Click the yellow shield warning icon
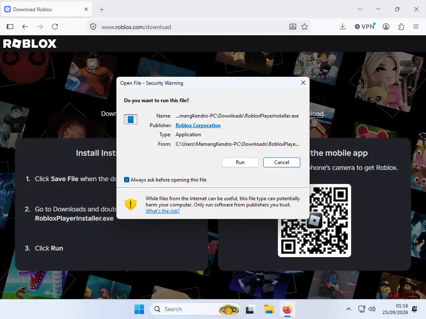The height and width of the screenshot is (319, 426). (130, 204)
